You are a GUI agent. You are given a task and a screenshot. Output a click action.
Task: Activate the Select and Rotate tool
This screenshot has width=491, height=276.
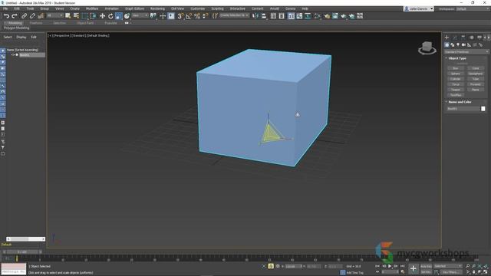(110, 16)
